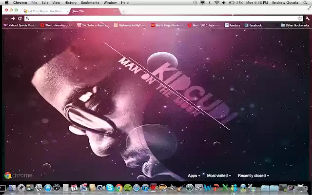The height and width of the screenshot is (195, 312).
Task: Click into the address bar
Action: pyautogui.click(x=164, y=19)
